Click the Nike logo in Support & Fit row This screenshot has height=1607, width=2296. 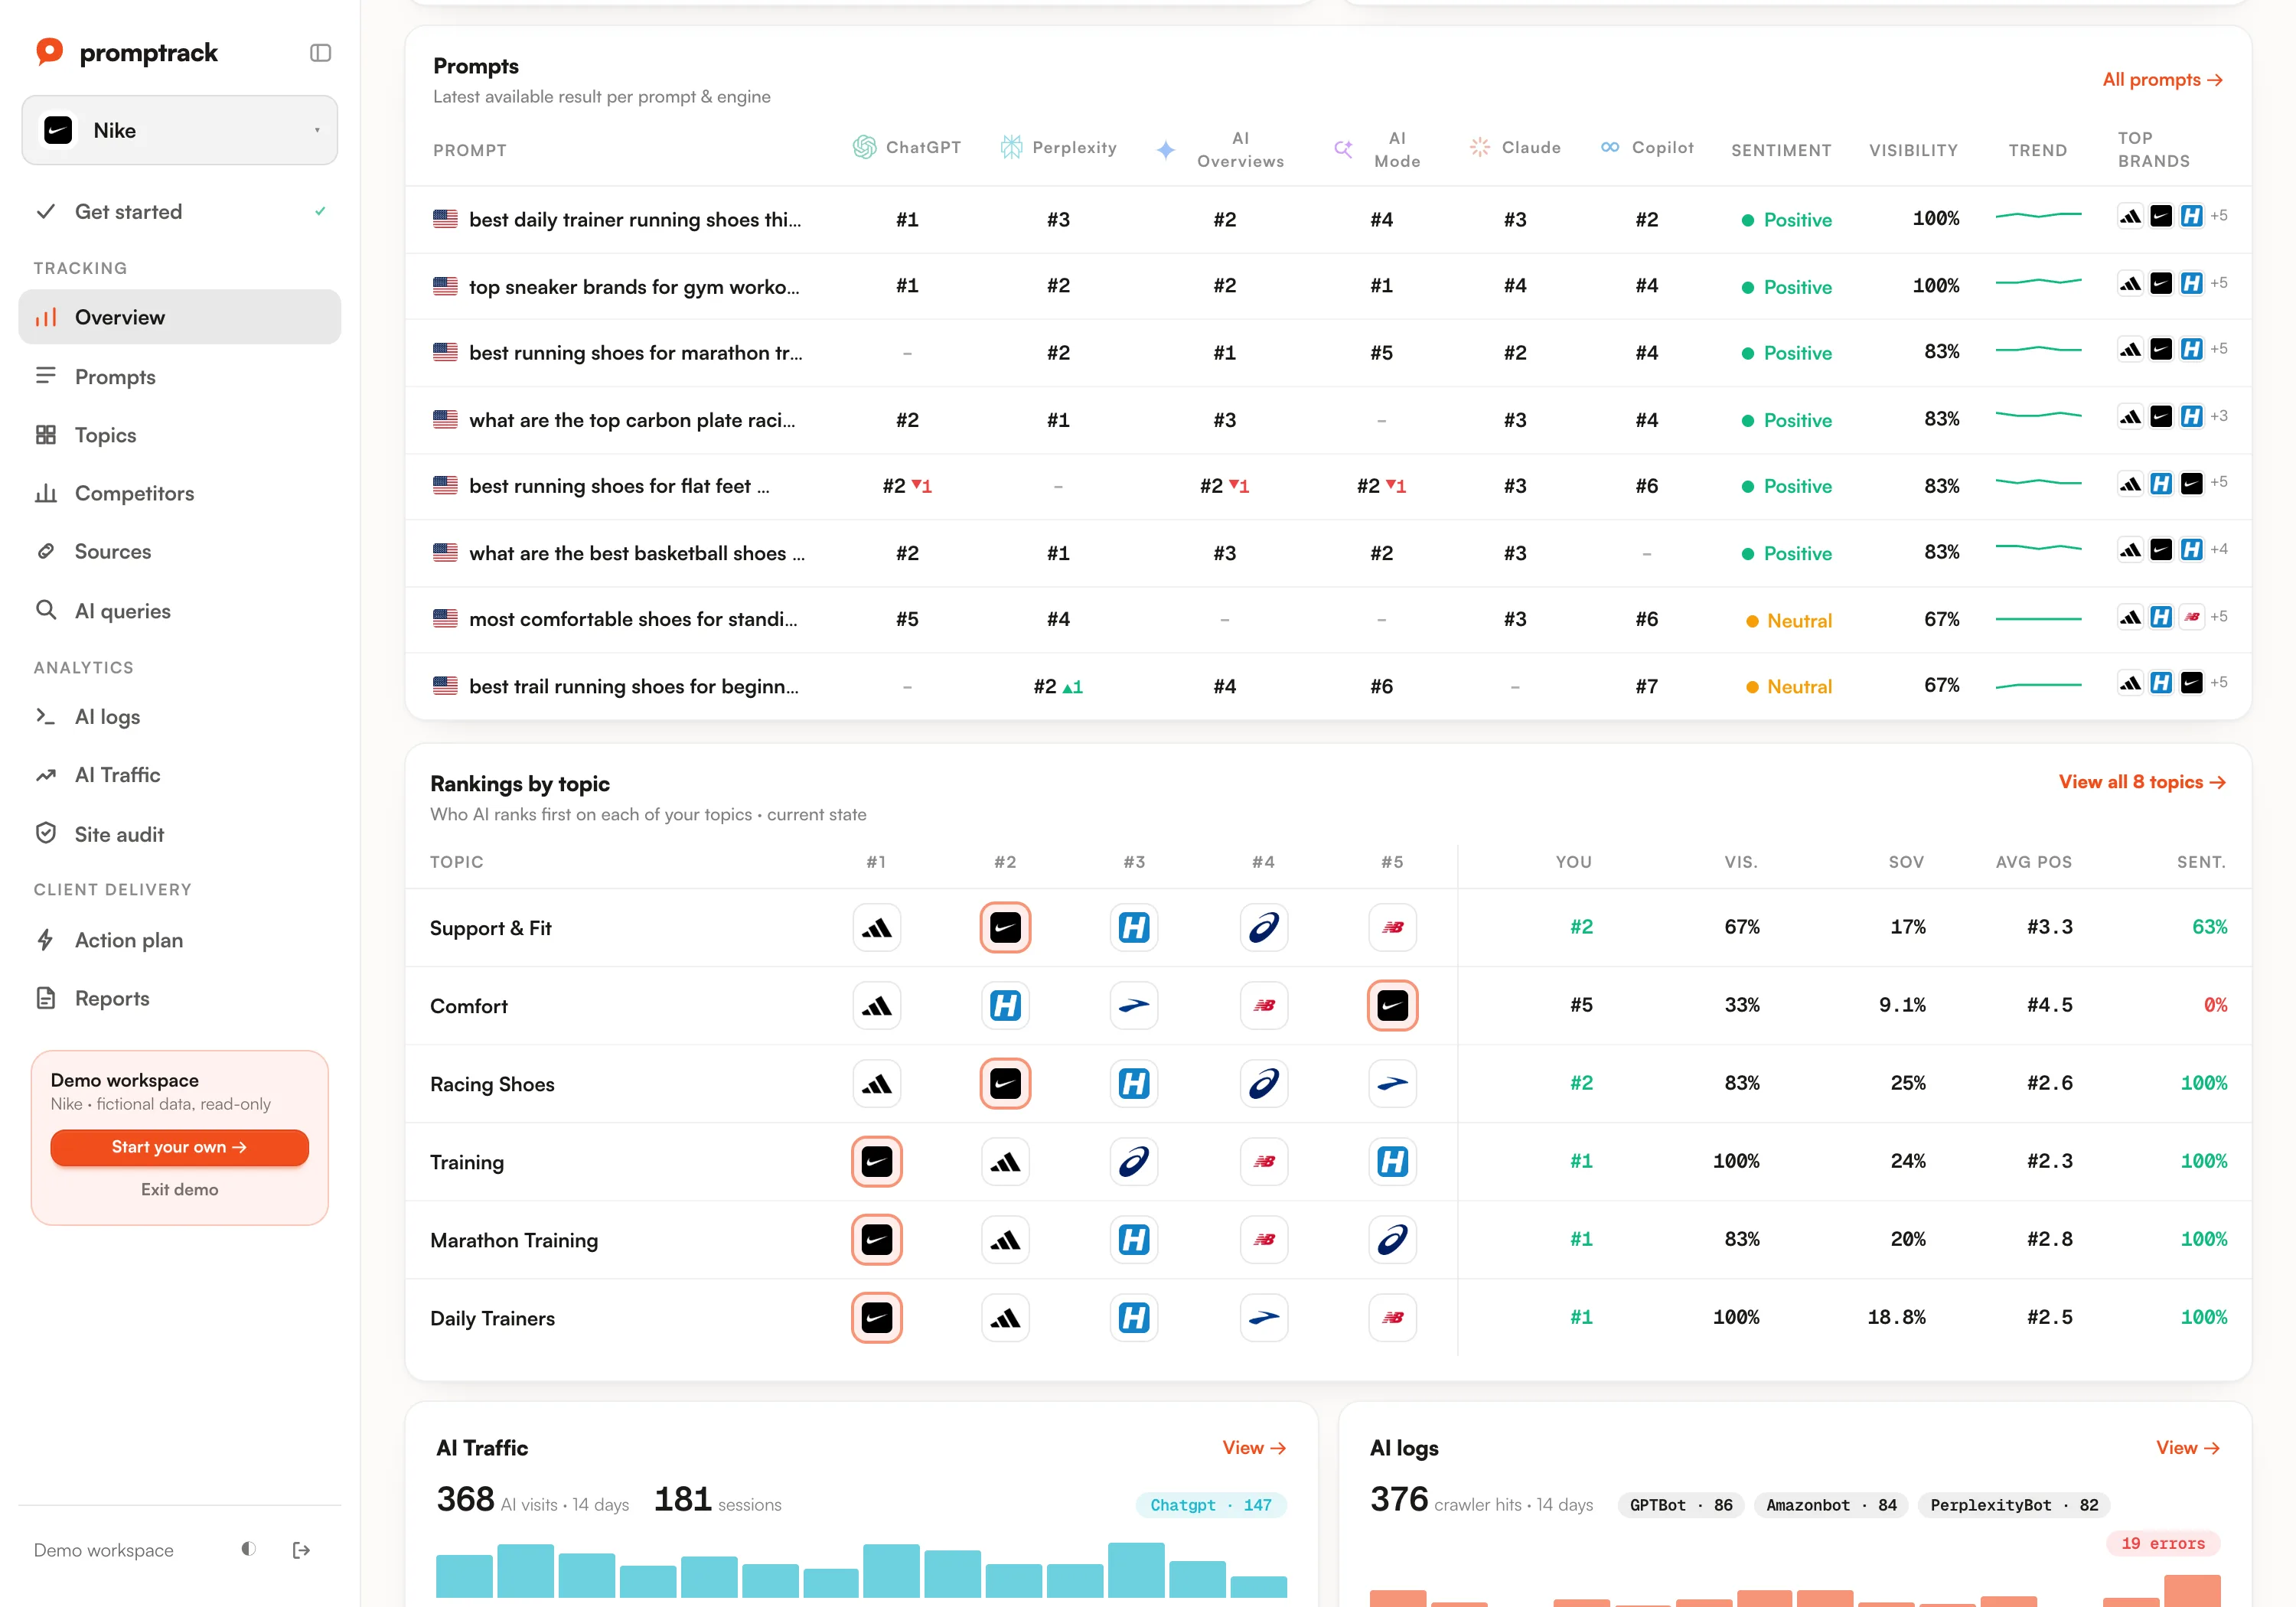click(x=1005, y=928)
